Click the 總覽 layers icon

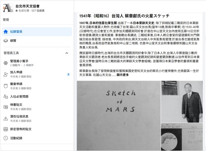[6, 41]
